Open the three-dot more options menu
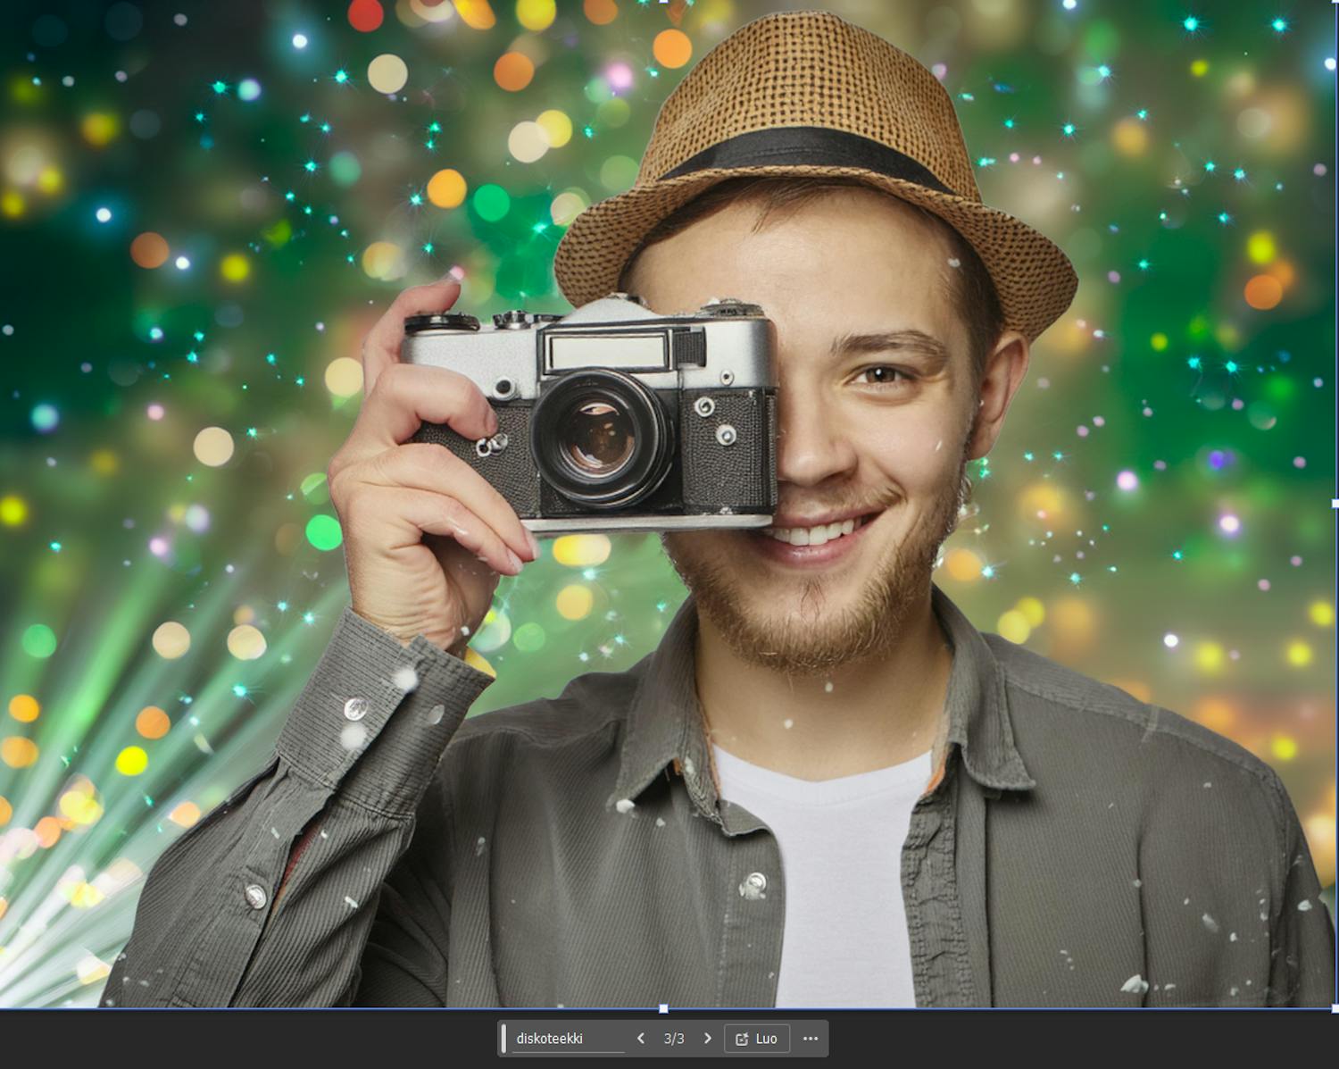 [x=810, y=1039]
